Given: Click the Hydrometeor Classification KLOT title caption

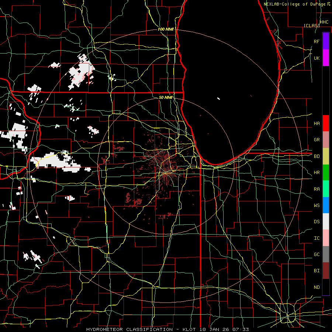Looking at the screenshot, I should pos(167,329).
